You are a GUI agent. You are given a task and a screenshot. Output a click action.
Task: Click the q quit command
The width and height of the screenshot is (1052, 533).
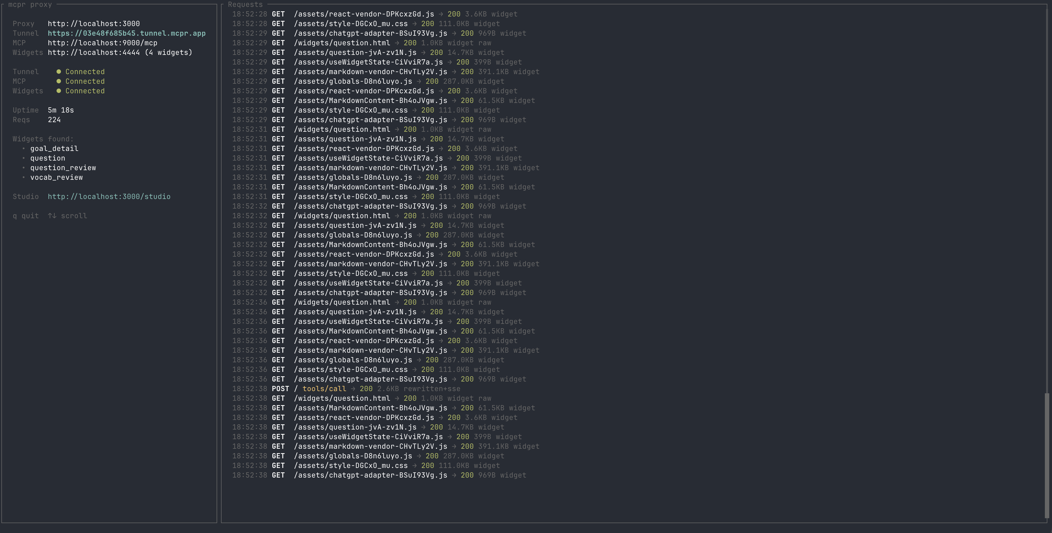point(26,216)
